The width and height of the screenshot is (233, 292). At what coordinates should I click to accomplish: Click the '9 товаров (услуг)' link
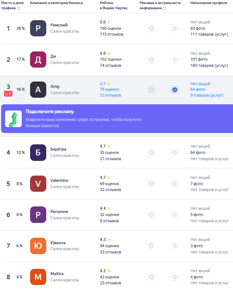tap(207, 95)
